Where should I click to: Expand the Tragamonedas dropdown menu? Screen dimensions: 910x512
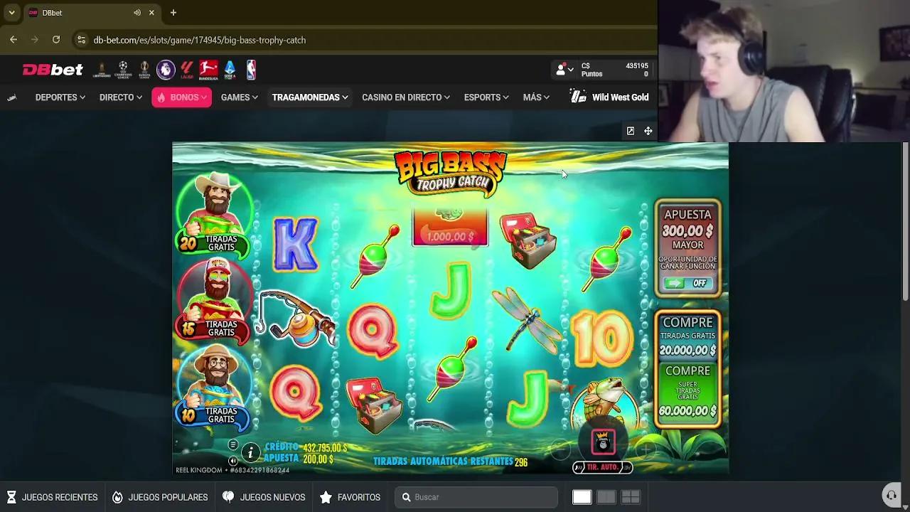(310, 97)
